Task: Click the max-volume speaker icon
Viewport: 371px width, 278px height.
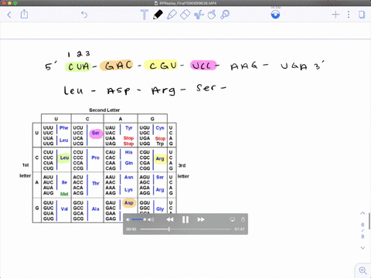Action: pyautogui.click(x=151, y=219)
